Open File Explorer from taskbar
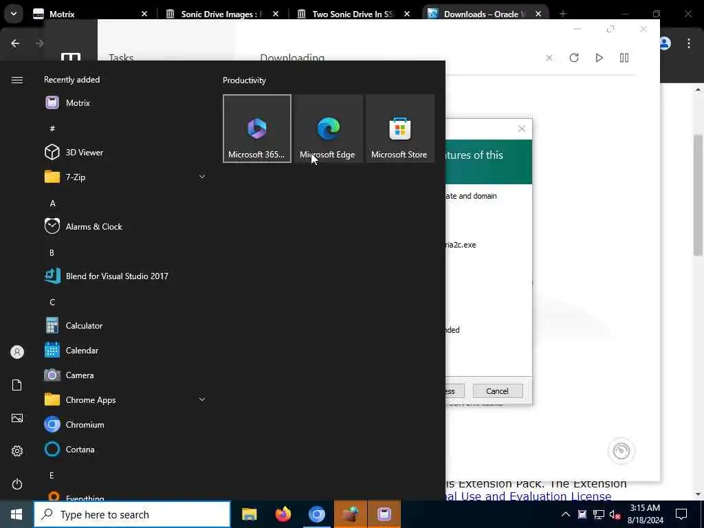This screenshot has width=704, height=528. click(249, 514)
